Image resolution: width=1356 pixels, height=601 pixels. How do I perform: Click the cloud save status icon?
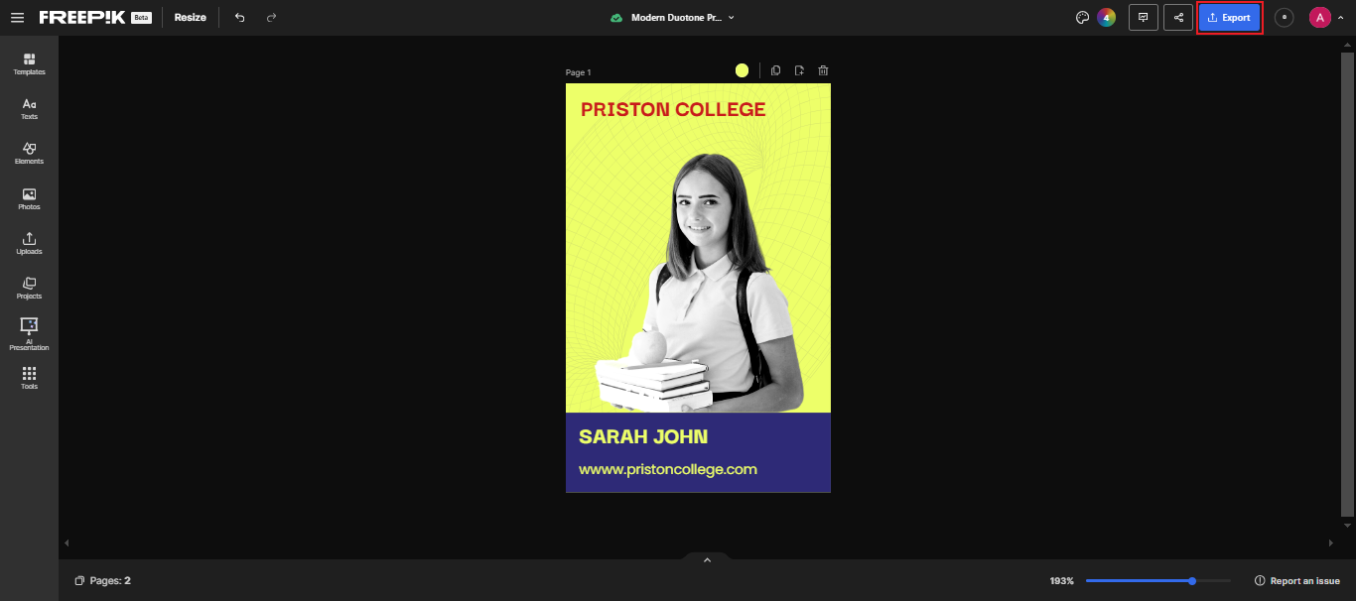616,18
